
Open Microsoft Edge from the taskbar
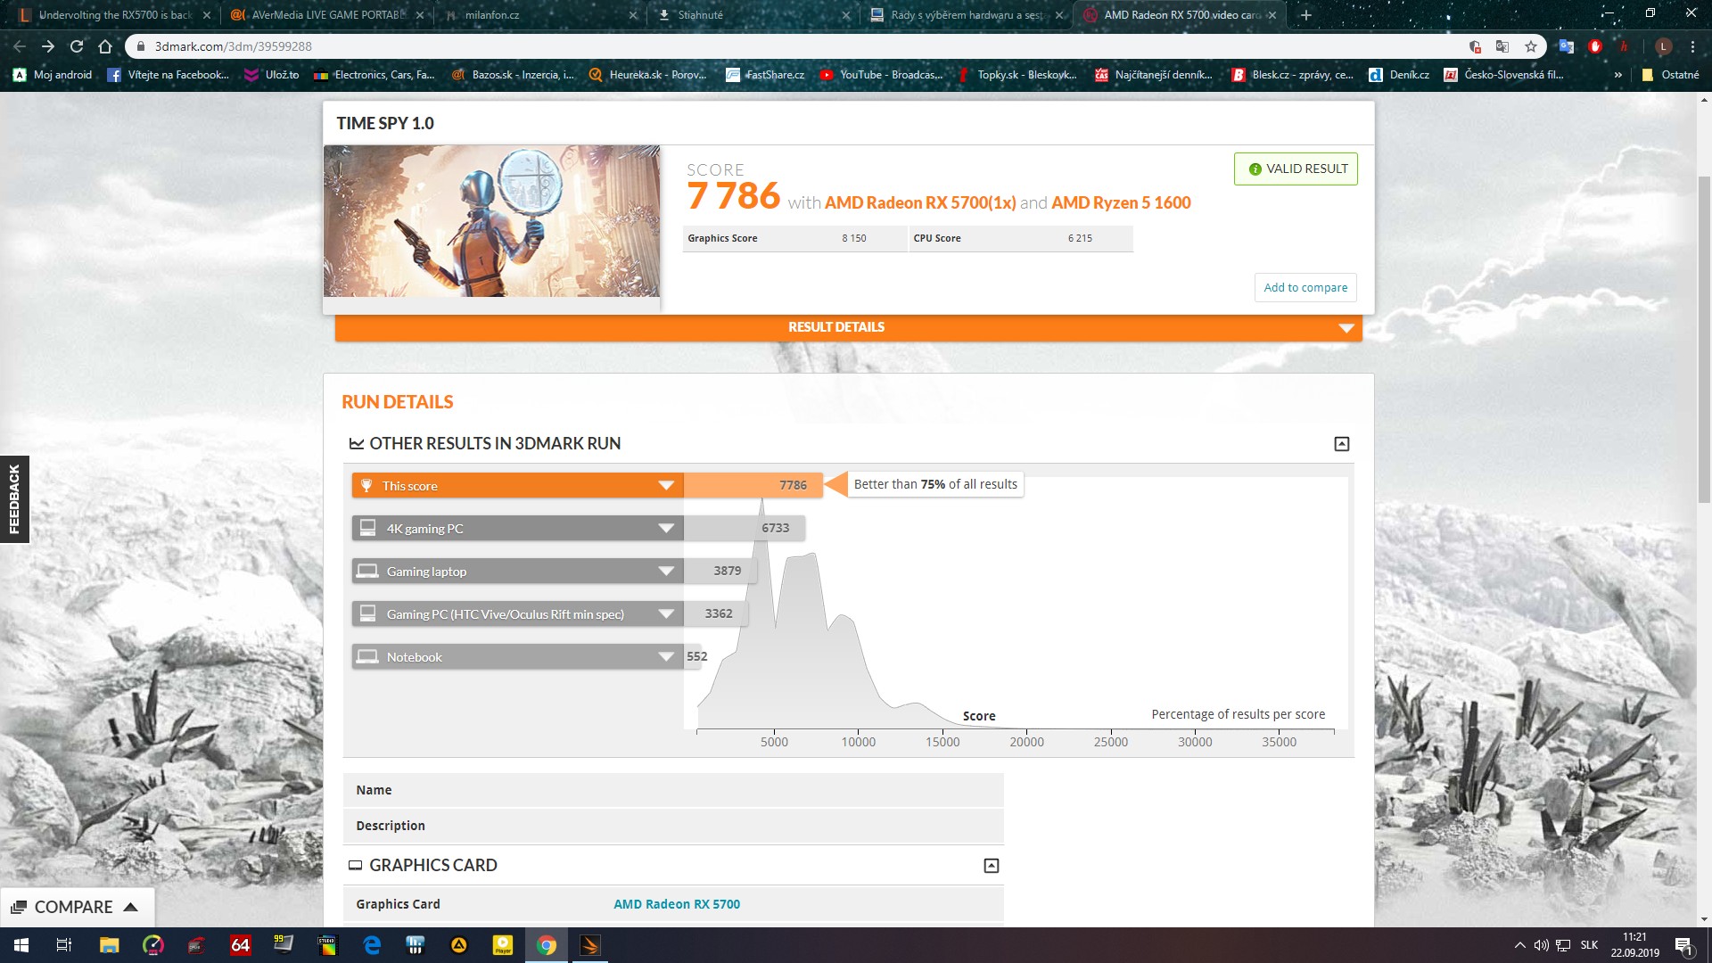[372, 945]
